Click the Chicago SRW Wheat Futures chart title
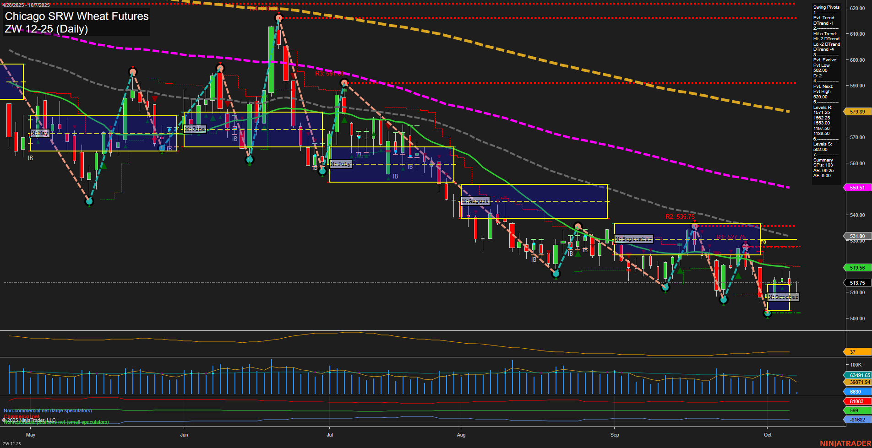 click(x=76, y=16)
